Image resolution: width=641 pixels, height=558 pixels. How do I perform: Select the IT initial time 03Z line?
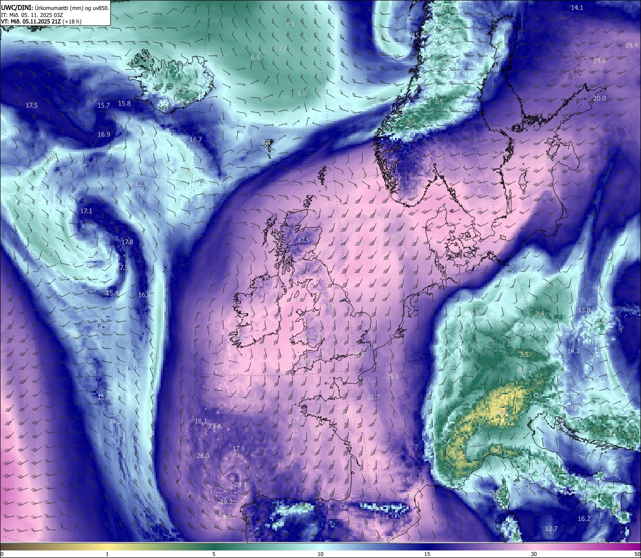32,15
